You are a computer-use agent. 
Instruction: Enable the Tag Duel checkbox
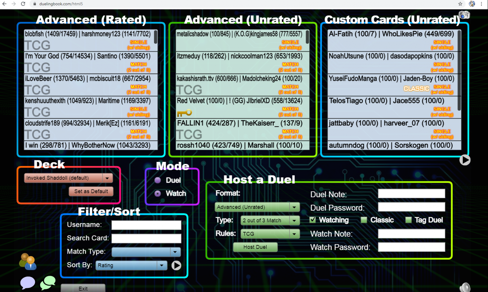(x=409, y=220)
